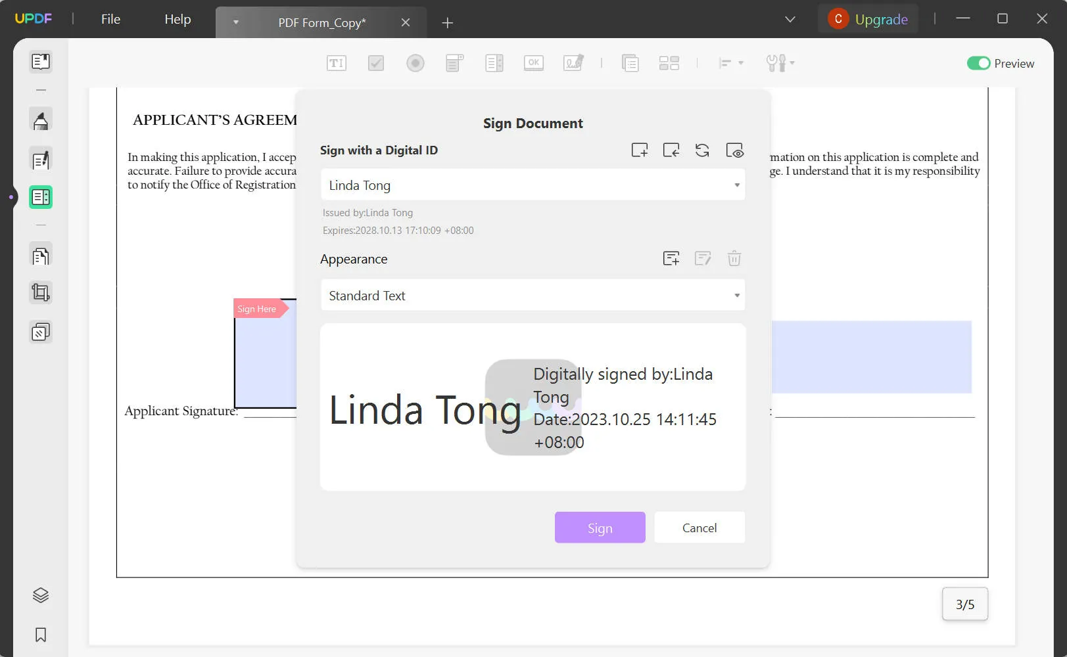Switch to Edit PDF in the sidebar
1067x657 pixels.
40,159
